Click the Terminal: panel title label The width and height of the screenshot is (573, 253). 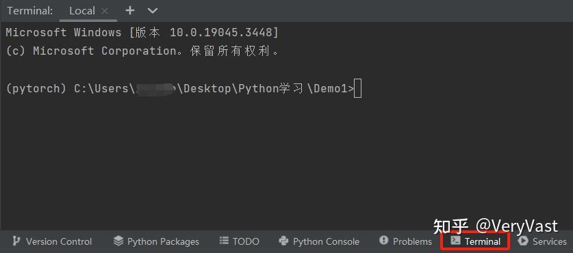(x=30, y=11)
